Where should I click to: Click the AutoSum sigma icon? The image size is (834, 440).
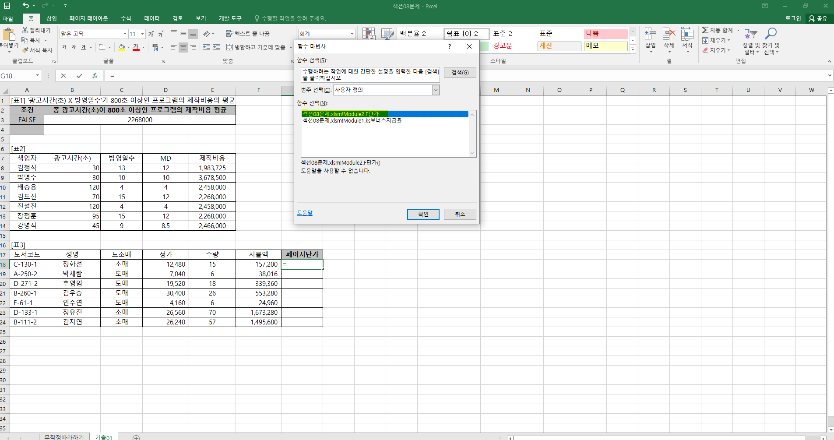click(x=705, y=30)
